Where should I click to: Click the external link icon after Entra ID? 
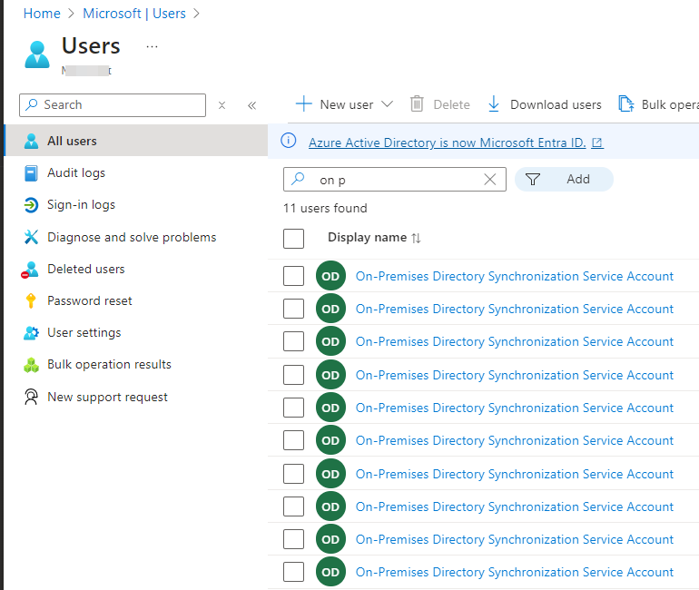tap(597, 143)
